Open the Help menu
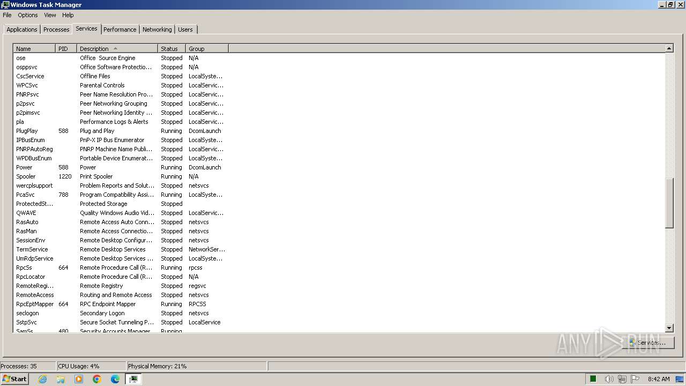686x386 pixels. point(68,15)
